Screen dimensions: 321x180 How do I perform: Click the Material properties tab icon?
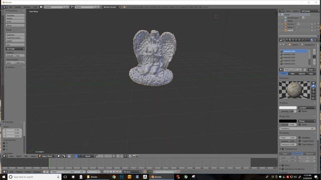312,40
